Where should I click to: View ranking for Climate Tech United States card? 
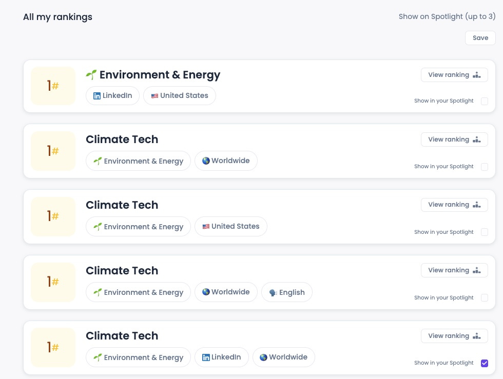[x=454, y=205]
